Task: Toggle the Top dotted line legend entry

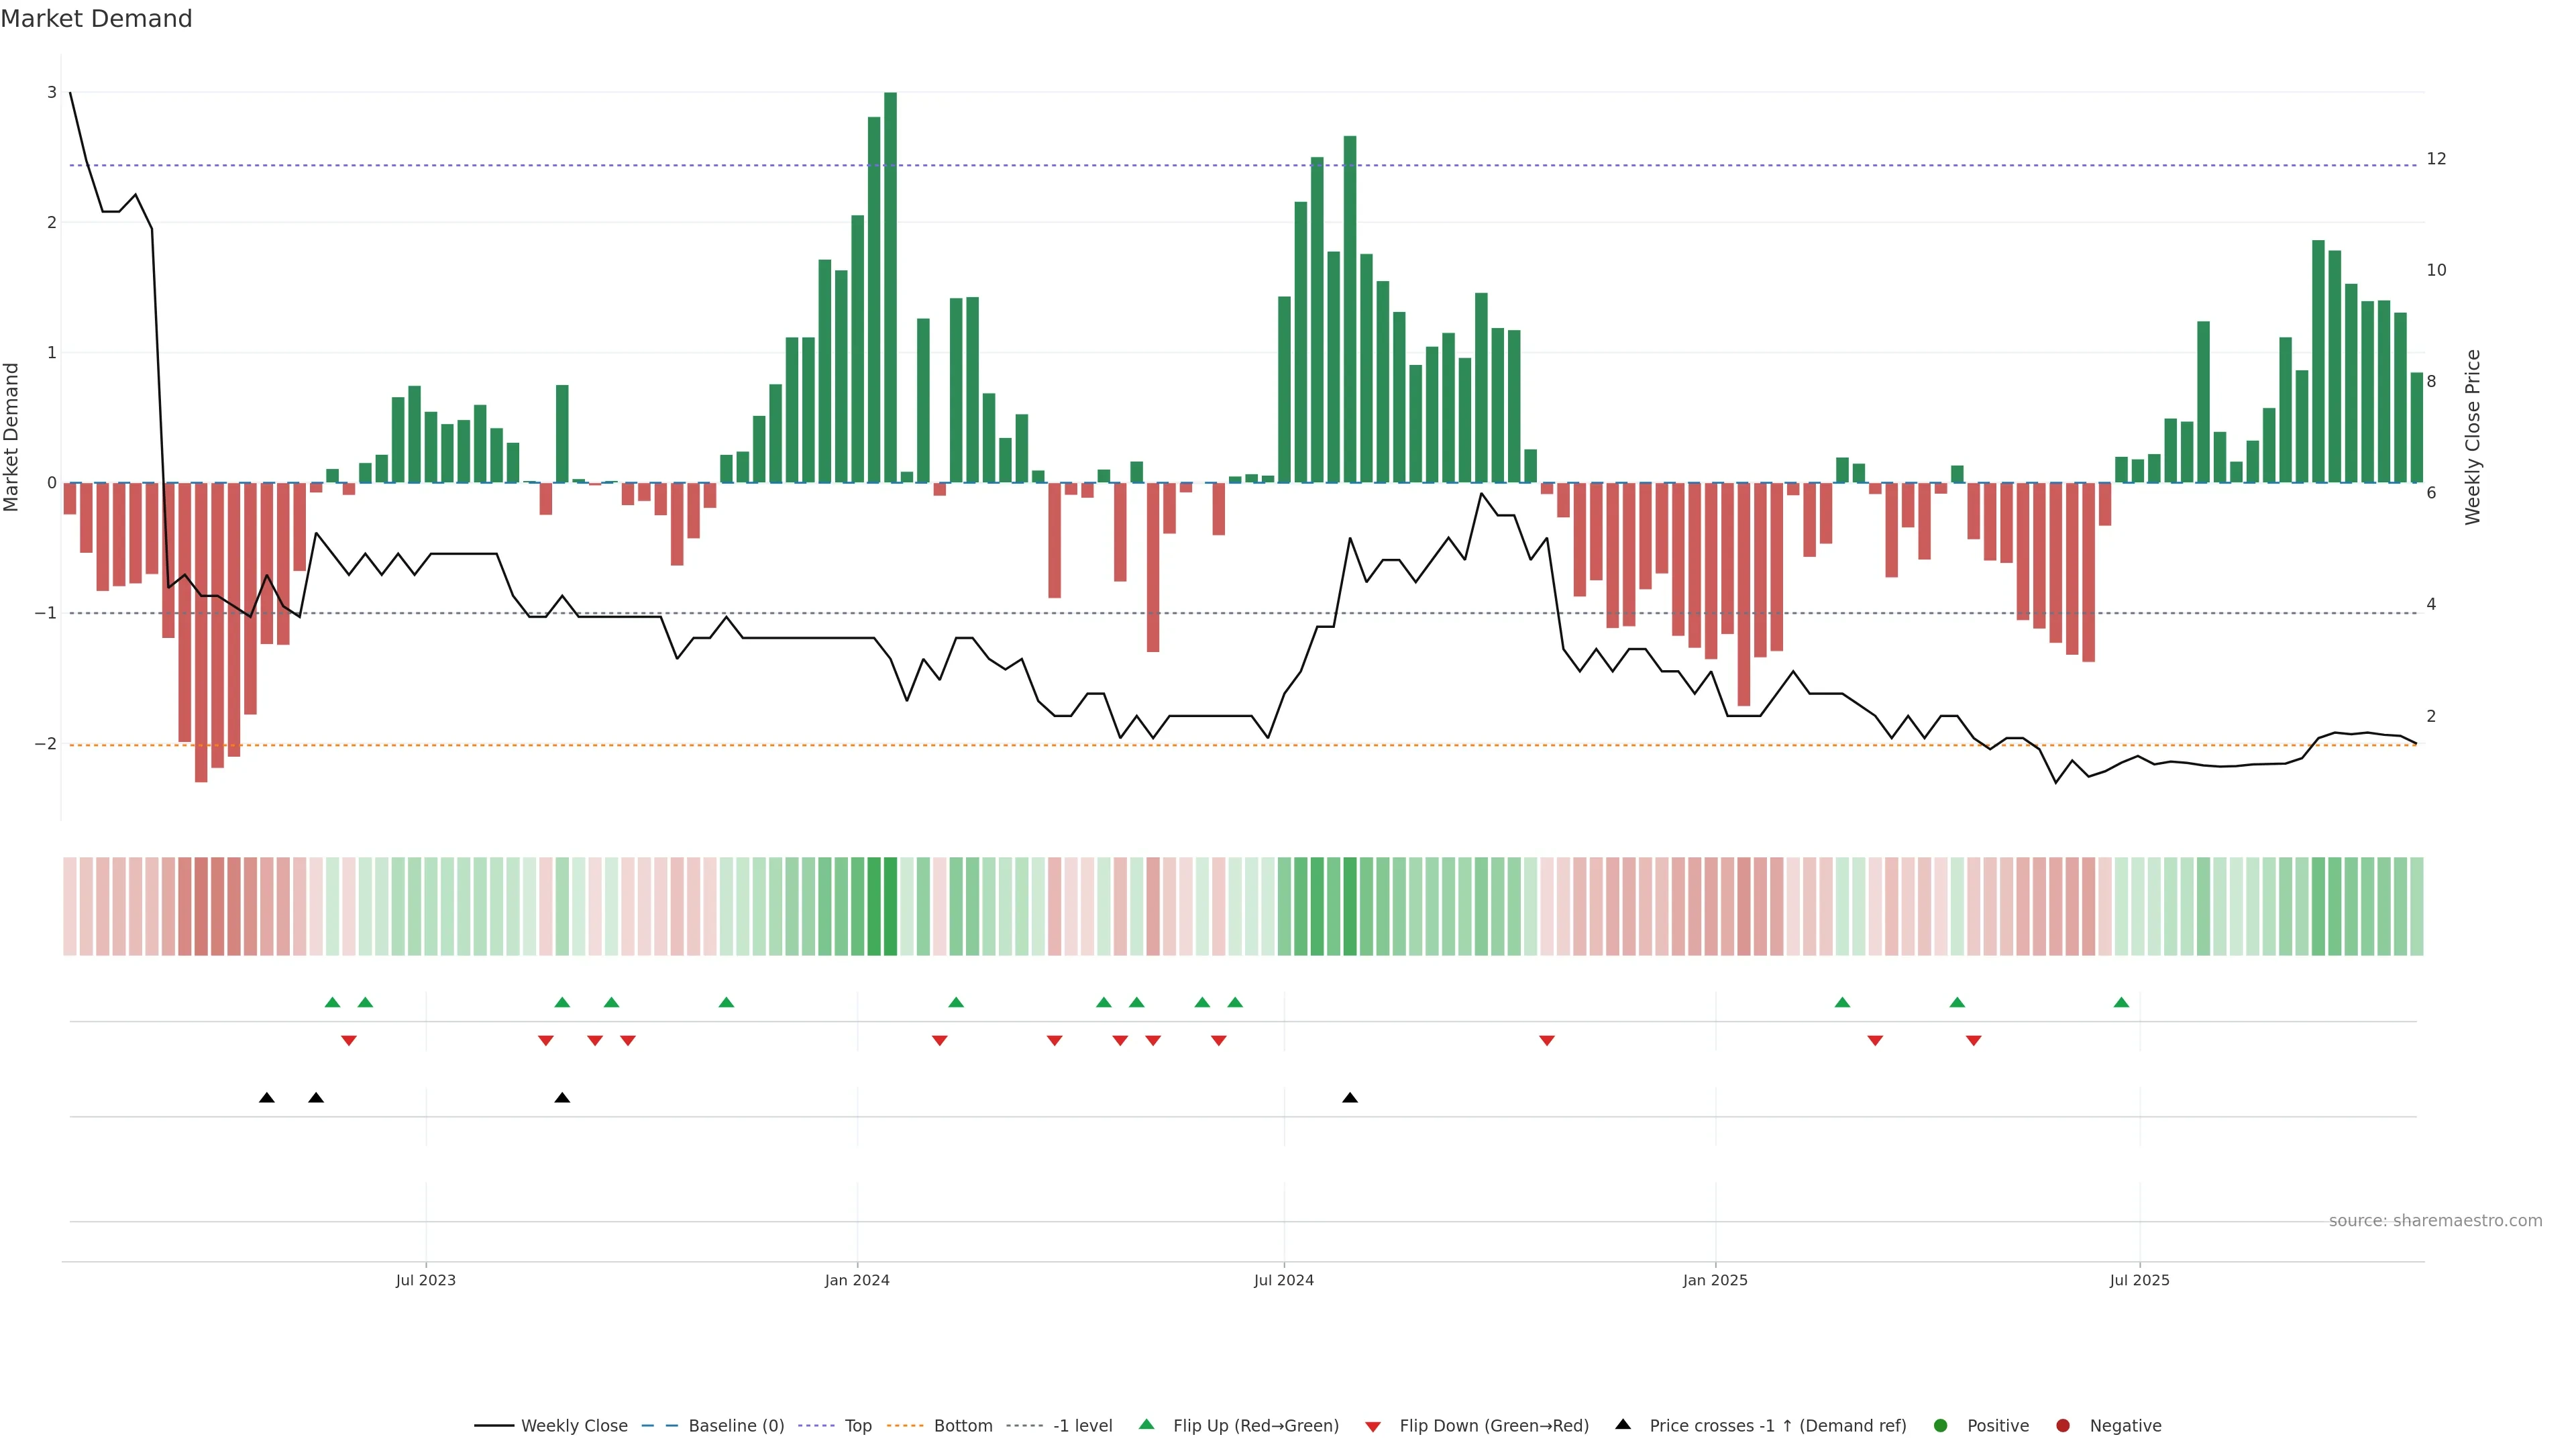Action: click(857, 1426)
